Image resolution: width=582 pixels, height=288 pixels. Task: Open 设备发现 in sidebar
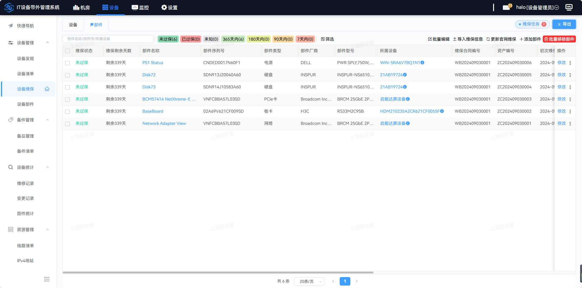(x=26, y=59)
